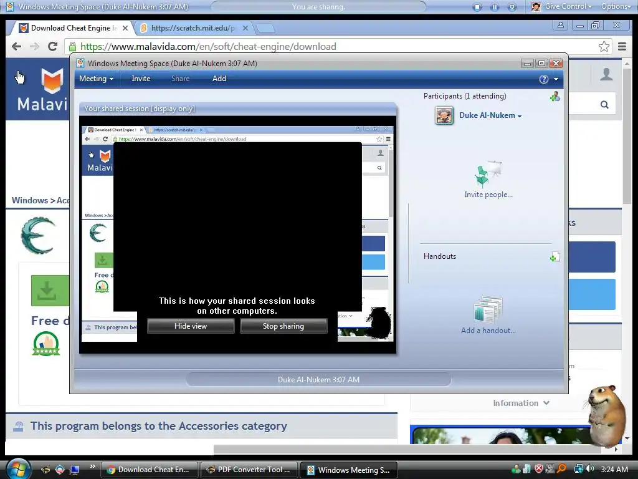
Task: Open the Meeting menu
Action: pyautogui.click(x=96, y=79)
